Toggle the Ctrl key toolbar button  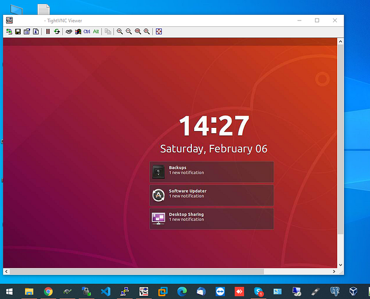click(87, 32)
